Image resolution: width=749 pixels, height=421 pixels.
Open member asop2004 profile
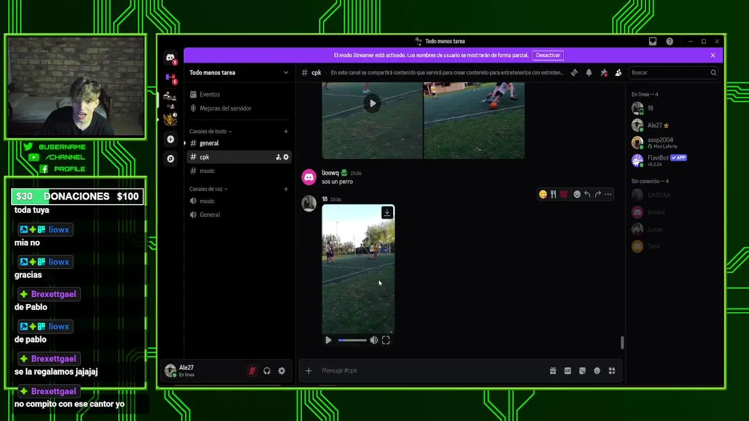point(673,143)
